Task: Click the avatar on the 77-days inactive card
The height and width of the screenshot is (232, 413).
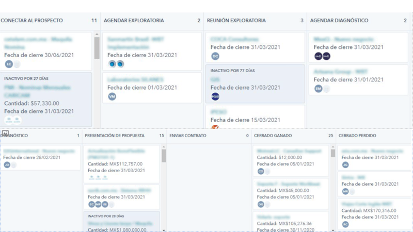Action: pos(215,96)
